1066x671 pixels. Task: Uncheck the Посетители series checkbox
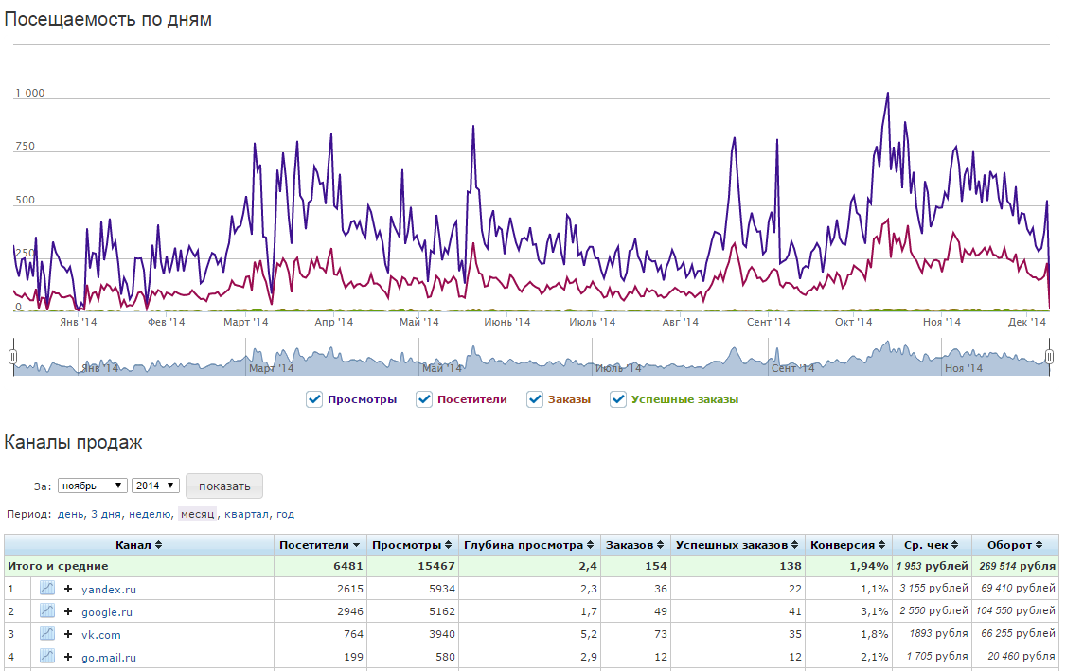click(425, 399)
